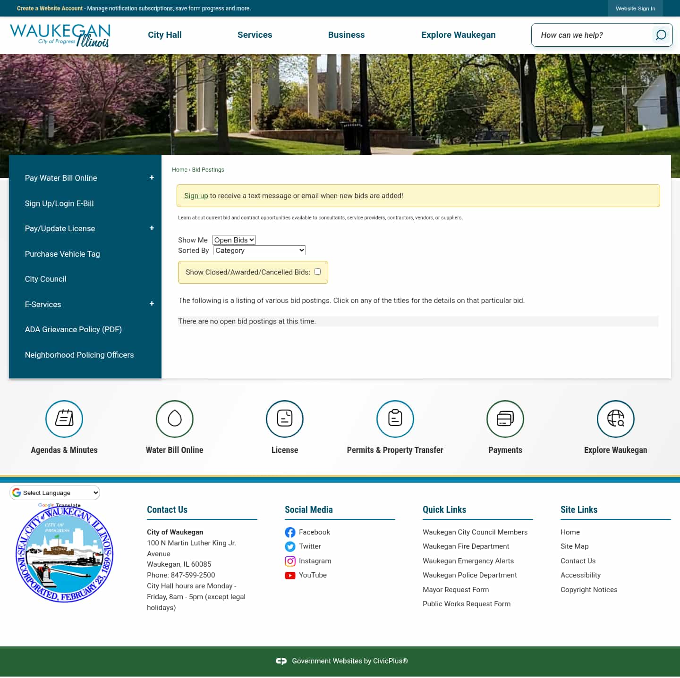Click the YouTube text link
Viewport: 680px width, 678px height.
point(313,575)
